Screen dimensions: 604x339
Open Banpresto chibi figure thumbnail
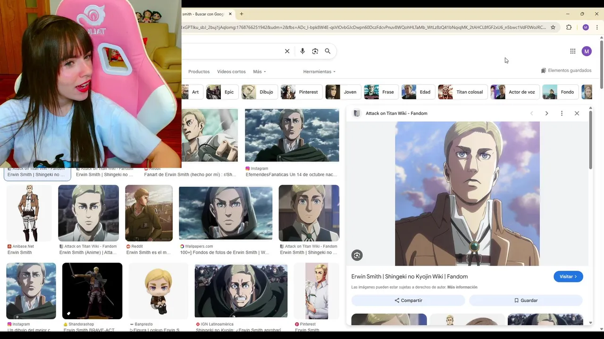[159, 291]
